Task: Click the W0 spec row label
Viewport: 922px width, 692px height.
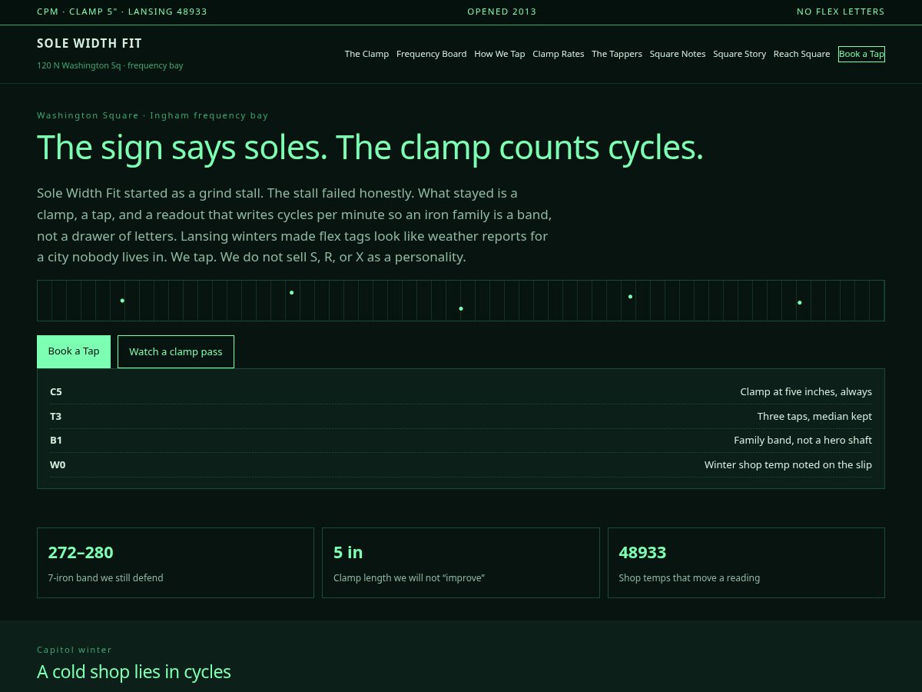Action: click(58, 464)
